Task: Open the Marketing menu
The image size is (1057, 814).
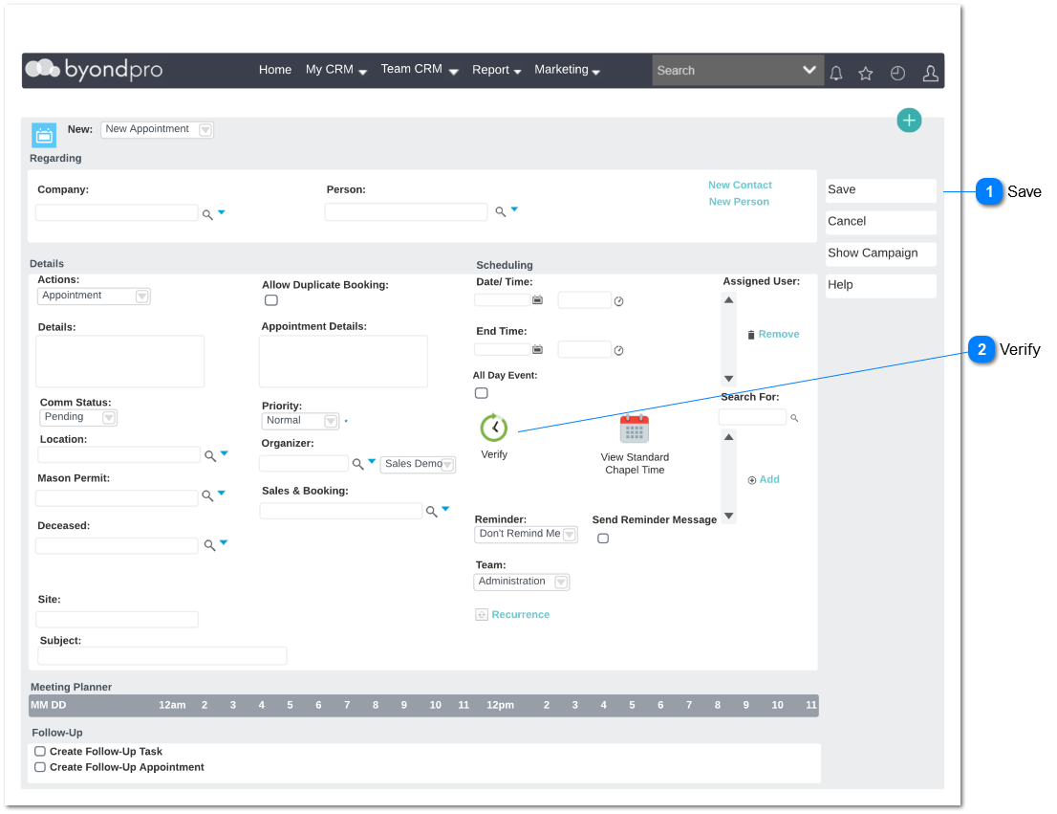Action: pyautogui.click(x=567, y=70)
